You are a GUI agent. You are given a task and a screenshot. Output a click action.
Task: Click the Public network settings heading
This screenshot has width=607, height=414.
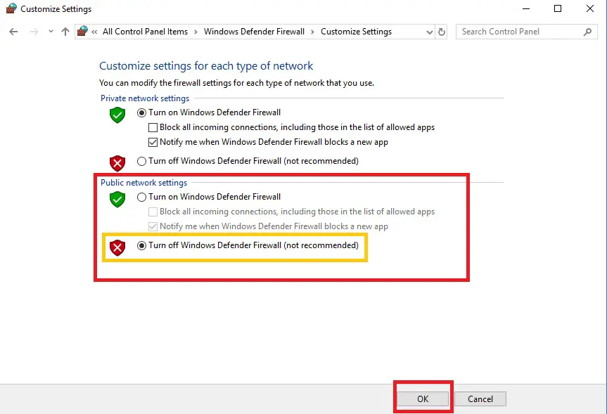pyautogui.click(x=143, y=183)
